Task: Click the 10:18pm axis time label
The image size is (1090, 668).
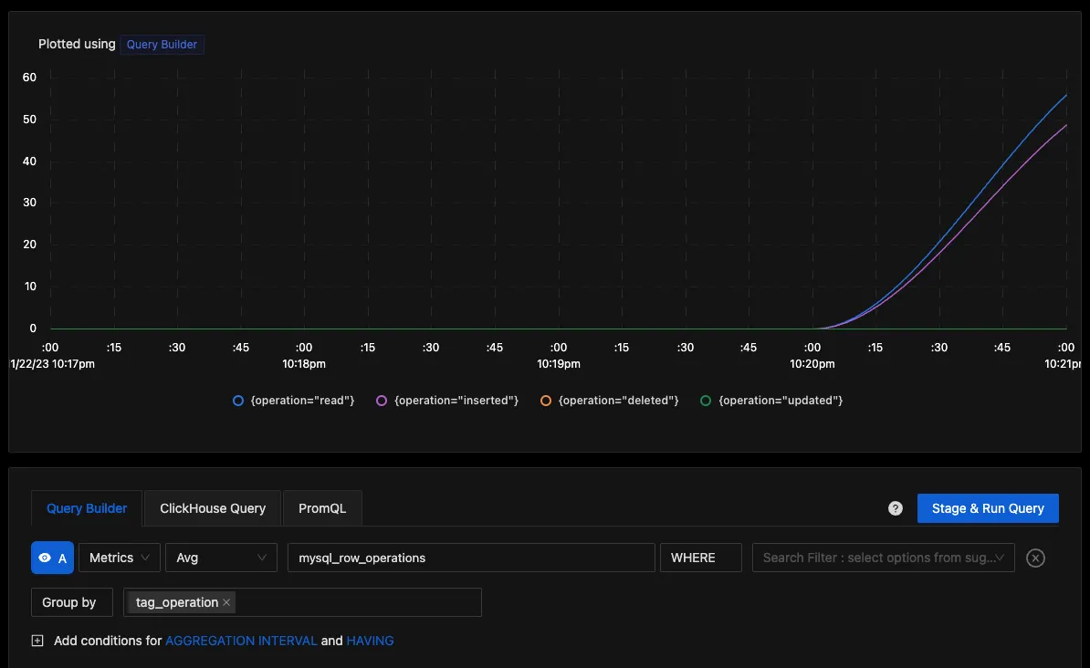Action: point(304,363)
